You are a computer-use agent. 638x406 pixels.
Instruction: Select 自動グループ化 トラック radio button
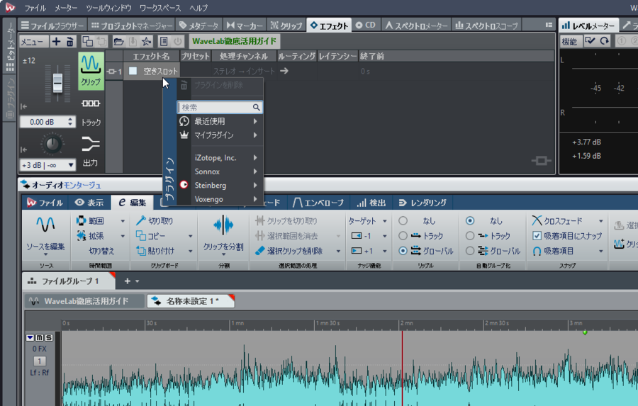(470, 235)
